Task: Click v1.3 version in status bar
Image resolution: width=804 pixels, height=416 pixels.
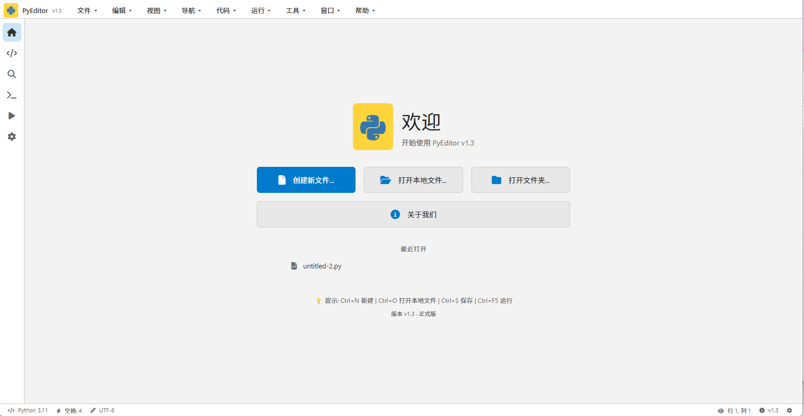Action: coord(773,410)
